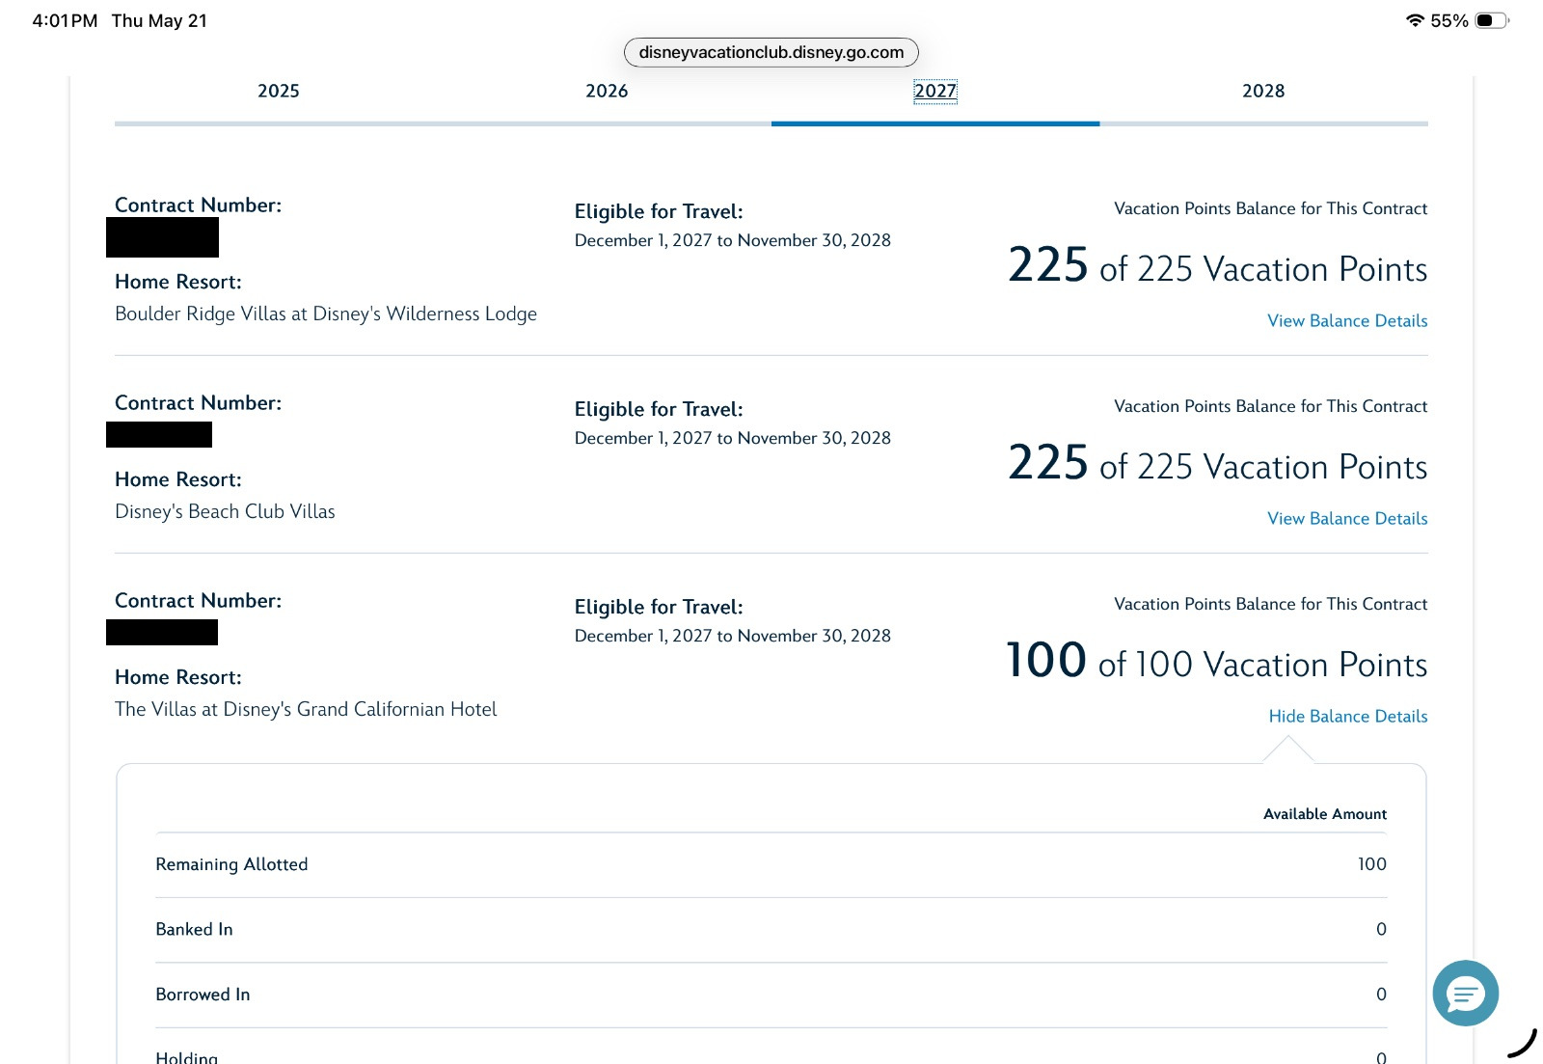This screenshot has width=1543, height=1064.
Task: Tap the disneyvacationclub.disney.go.com address bar
Action: [x=771, y=52]
